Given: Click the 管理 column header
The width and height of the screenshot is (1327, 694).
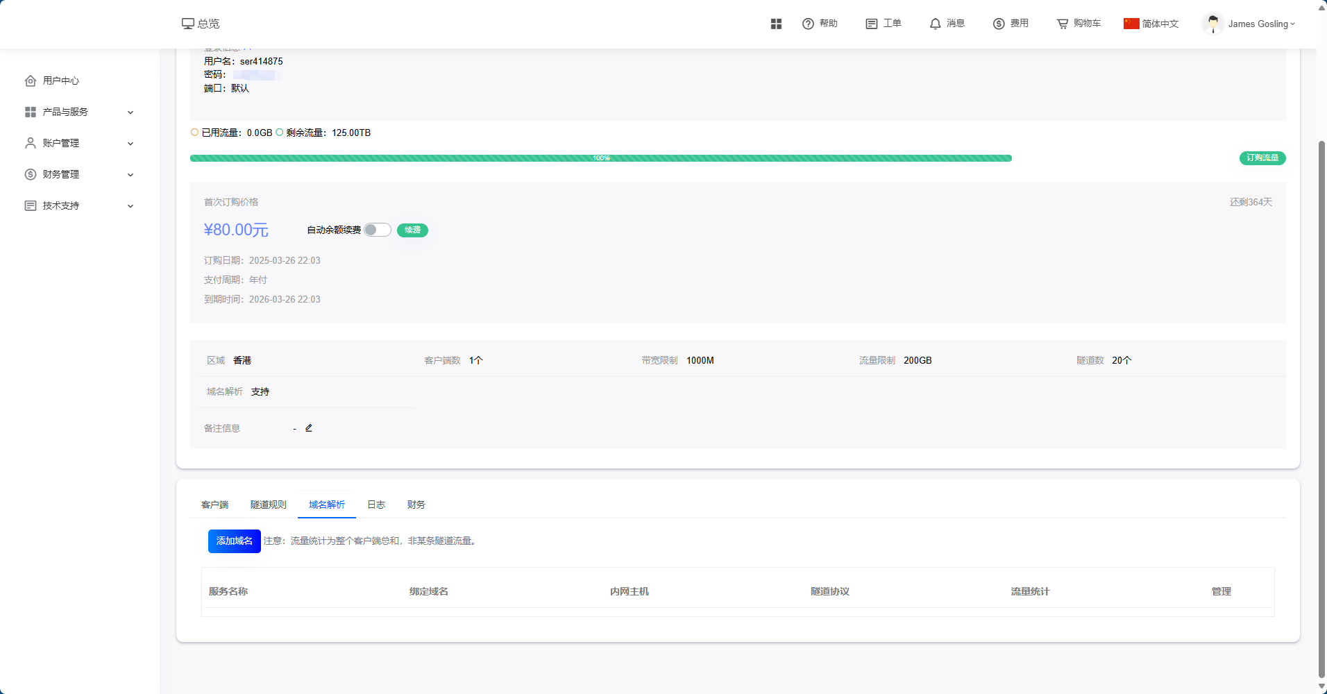Looking at the screenshot, I should (x=1222, y=591).
